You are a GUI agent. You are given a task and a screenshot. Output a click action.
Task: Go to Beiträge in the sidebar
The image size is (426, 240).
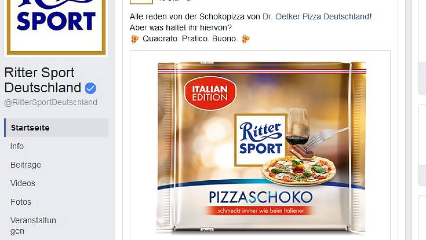click(x=26, y=165)
